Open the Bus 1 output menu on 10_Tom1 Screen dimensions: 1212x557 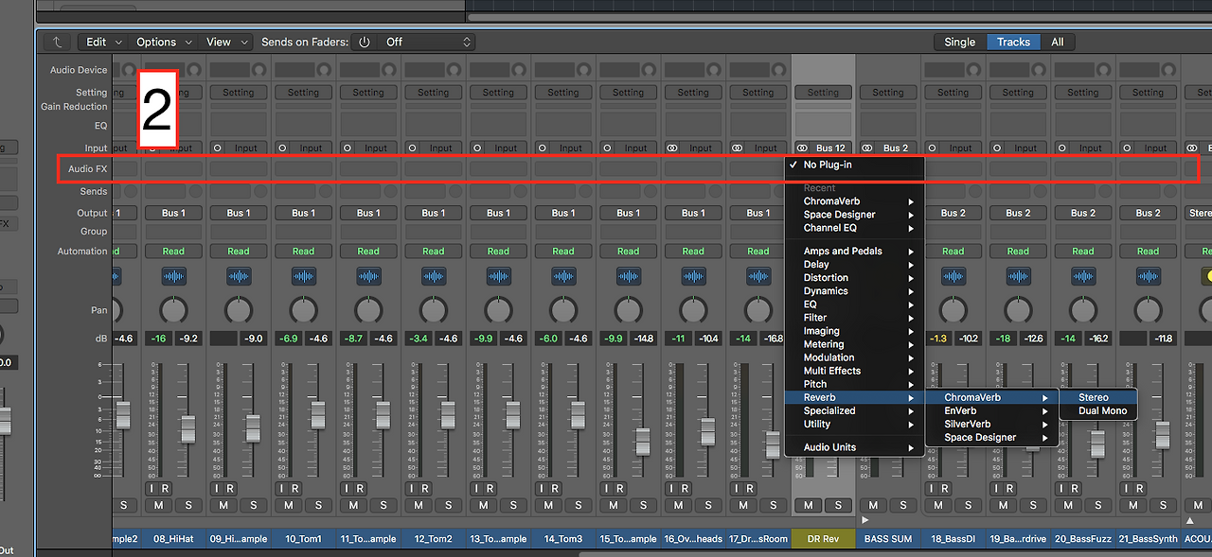click(303, 213)
